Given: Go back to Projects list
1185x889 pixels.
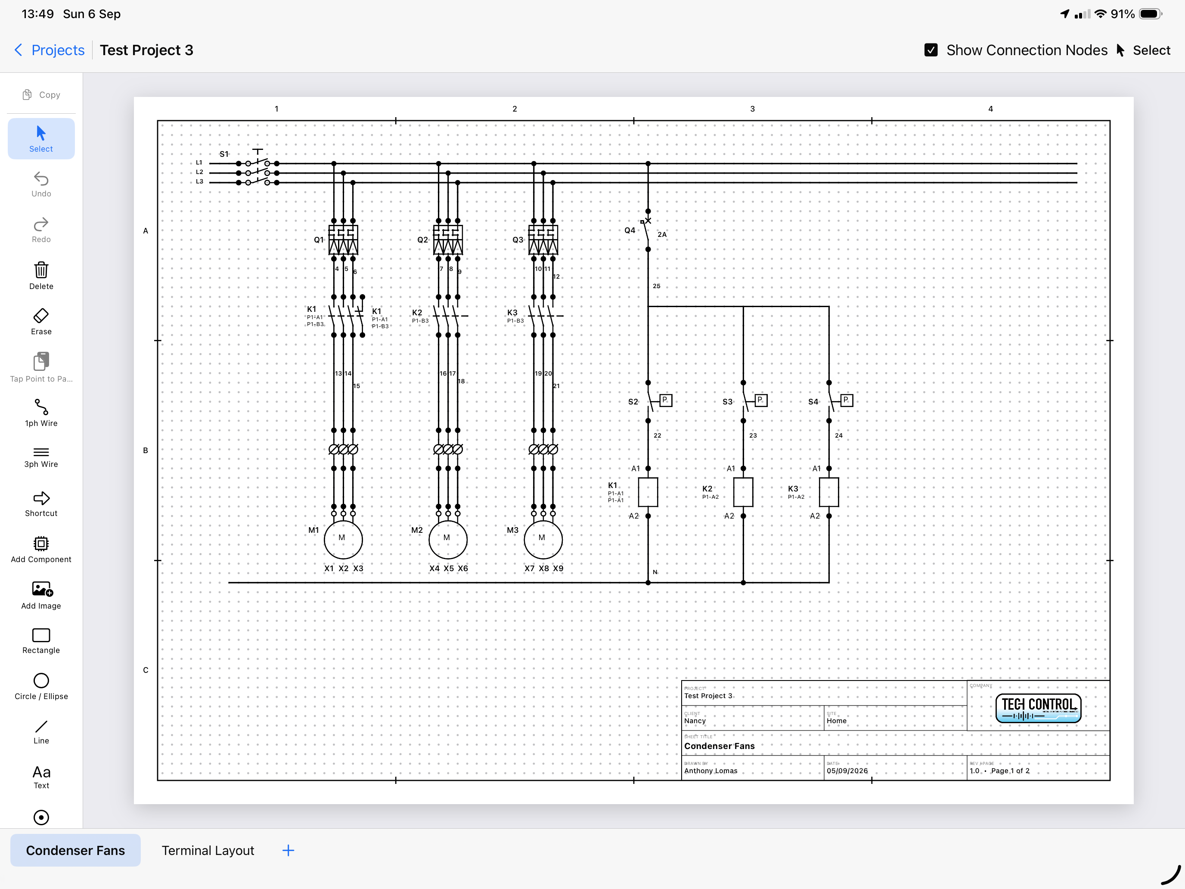Looking at the screenshot, I should pos(49,50).
